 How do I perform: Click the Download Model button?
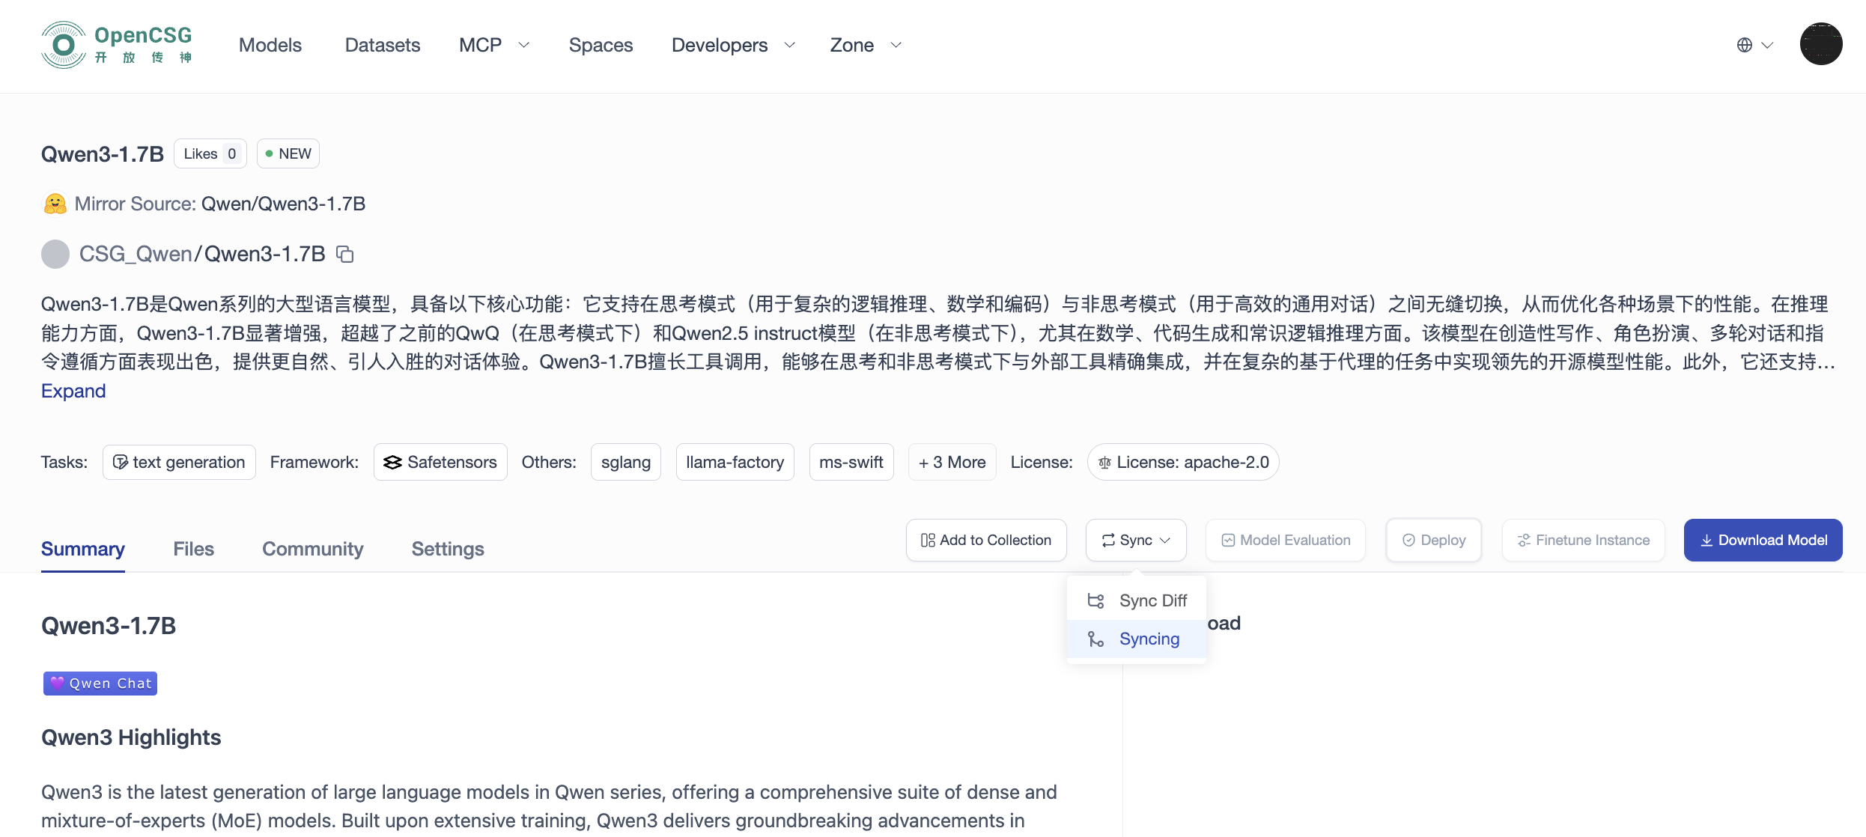point(1763,540)
